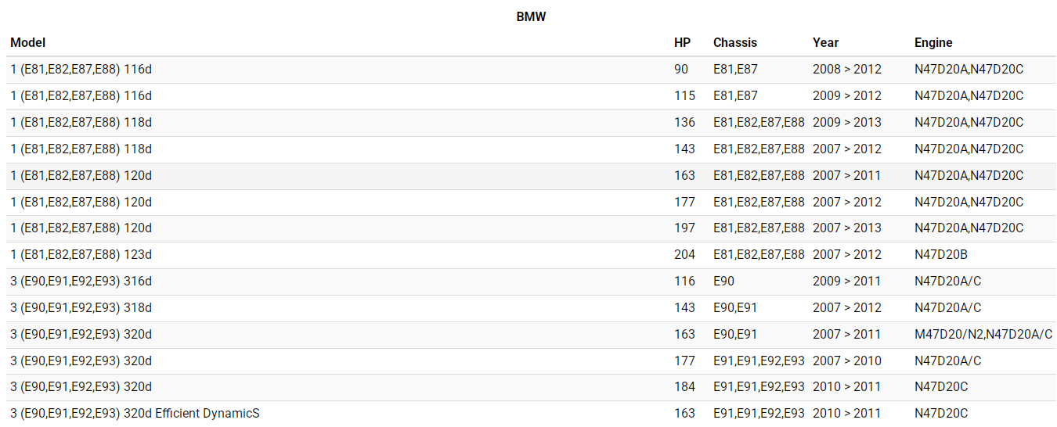Click the M47D20/N2,N47D20A/C engine cell
This screenshot has width=1057, height=427.
pyautogui.click(x=983, y=335)
